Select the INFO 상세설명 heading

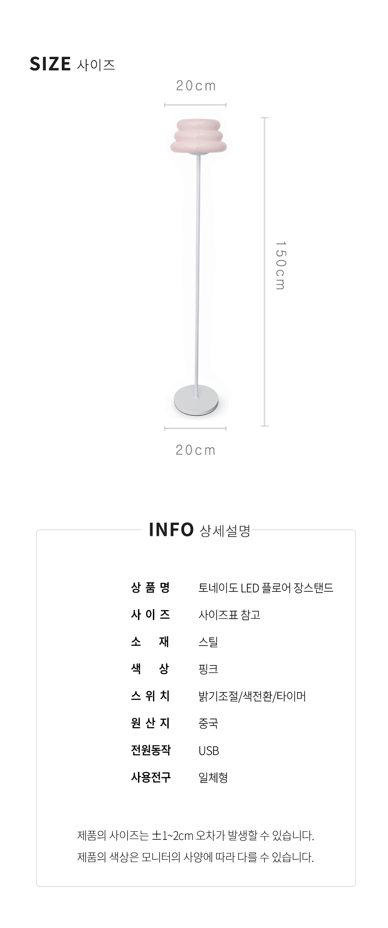coord(199,530)
